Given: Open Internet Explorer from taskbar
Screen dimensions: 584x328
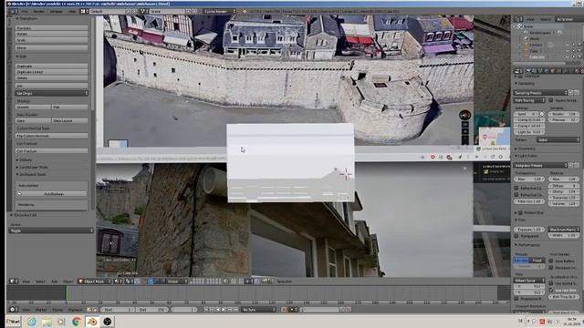Looking at the screenshot, I should [32, 322].
